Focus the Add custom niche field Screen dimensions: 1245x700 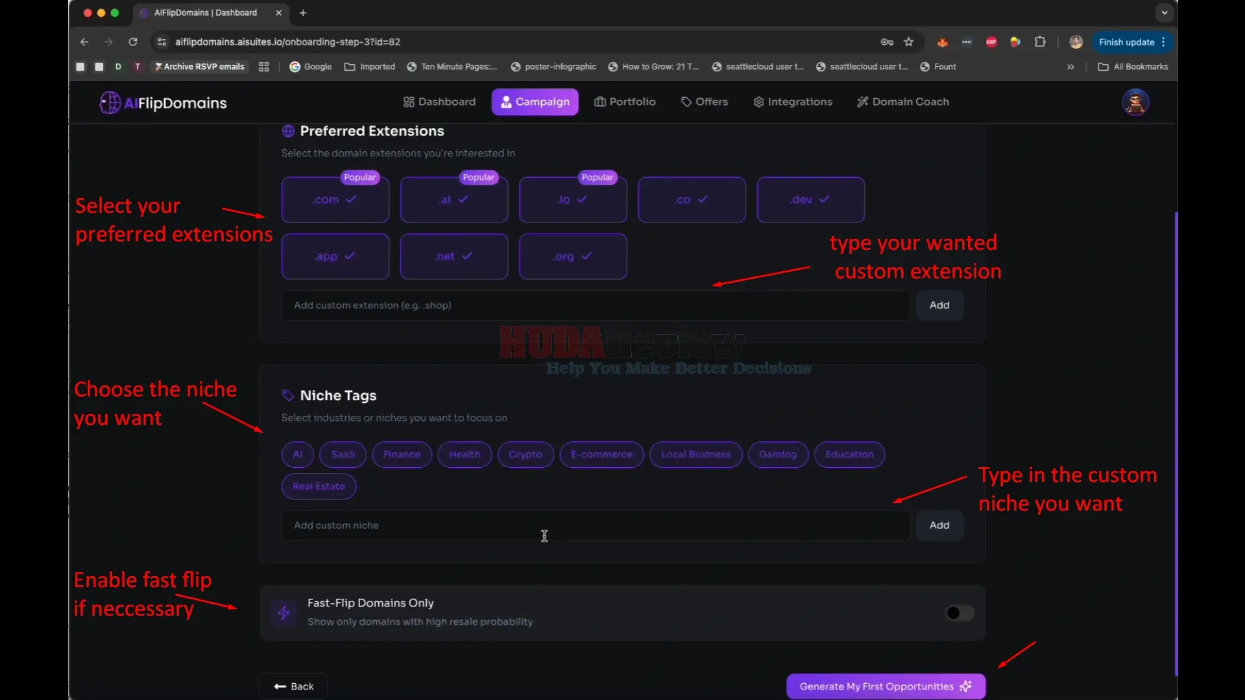(x=595, y=525)
